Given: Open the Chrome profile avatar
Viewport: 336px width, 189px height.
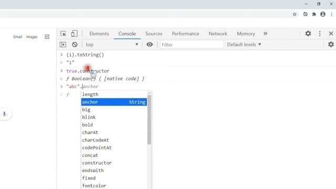Looking at the screenshot, I should [x=323, y=14].
